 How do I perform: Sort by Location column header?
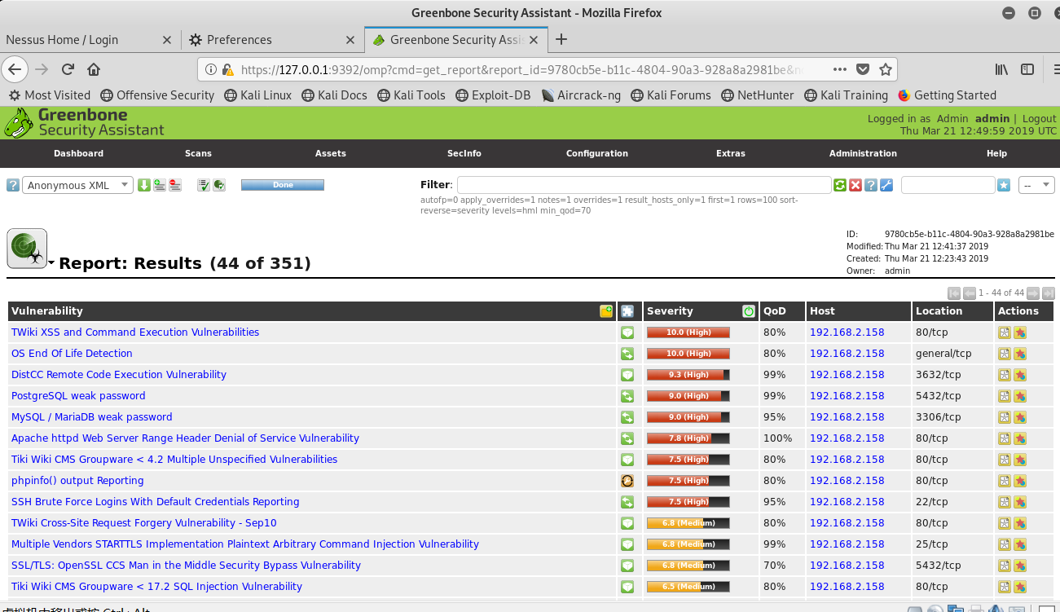[x=939, y=311]
